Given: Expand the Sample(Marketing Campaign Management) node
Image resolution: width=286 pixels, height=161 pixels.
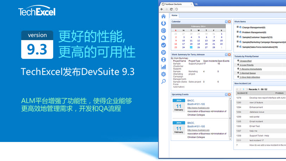Looking at the screenshot, I should tap(237, 42).
